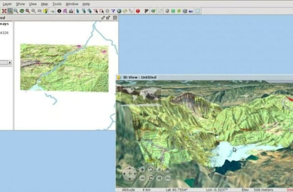The image size is (293, 192).
Task: Rotate 3D view clockwise with lower rotate button
Action: coord(151,178)
